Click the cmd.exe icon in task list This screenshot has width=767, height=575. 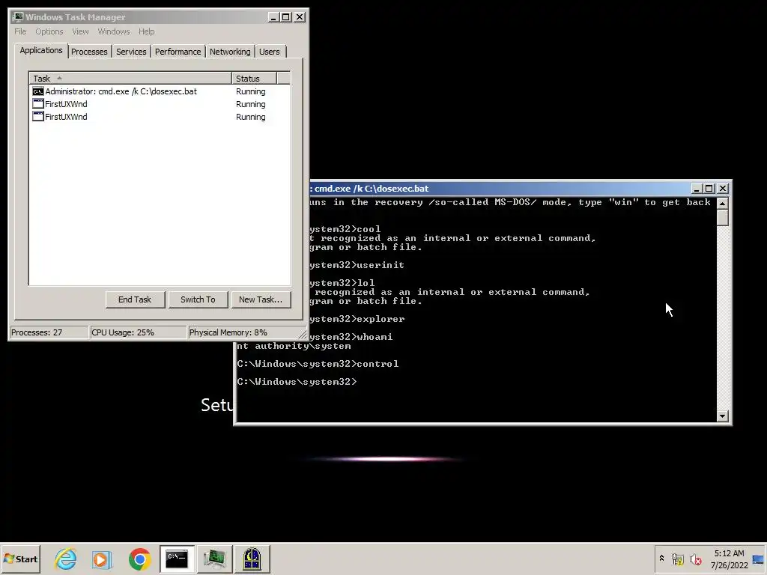pyautogui.click(x=37, y=91)
